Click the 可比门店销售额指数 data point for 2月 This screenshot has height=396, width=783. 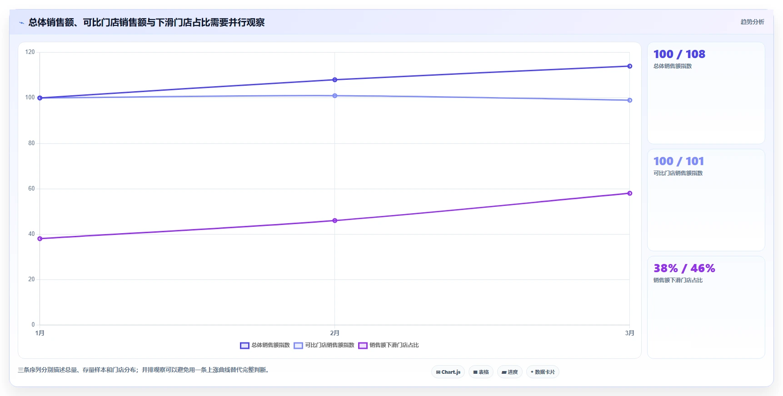[335, 96]
